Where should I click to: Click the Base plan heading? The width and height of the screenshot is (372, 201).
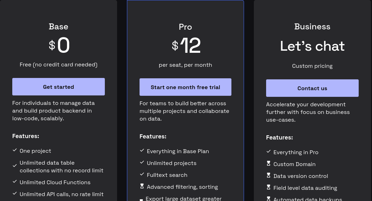pyautogui.click(x=59, y=27)
